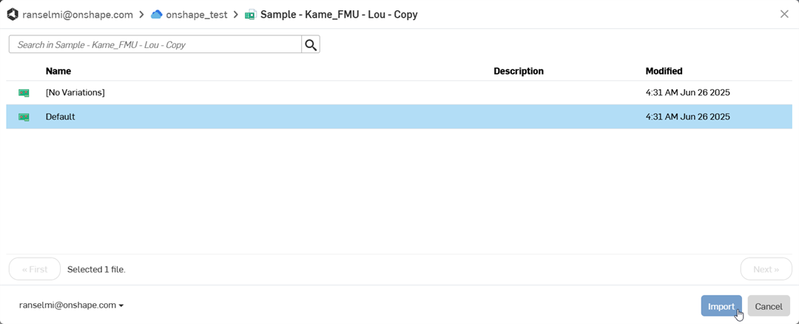799x324 pixels.
Task: Close the import dialog with X
Action: click(784, 14)
